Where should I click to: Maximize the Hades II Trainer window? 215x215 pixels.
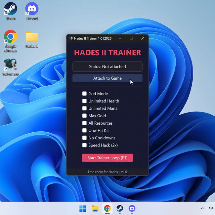click(131, 38)
